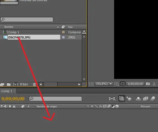Click the motion blur switch column header
The height and width of the screenshot is (132, 158).
coord(109,106)
